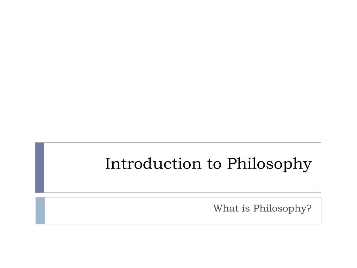The width and height of the screenshot is (357, 268).
Task: Click the word 'to' in the title
Action: coord(214,164)
